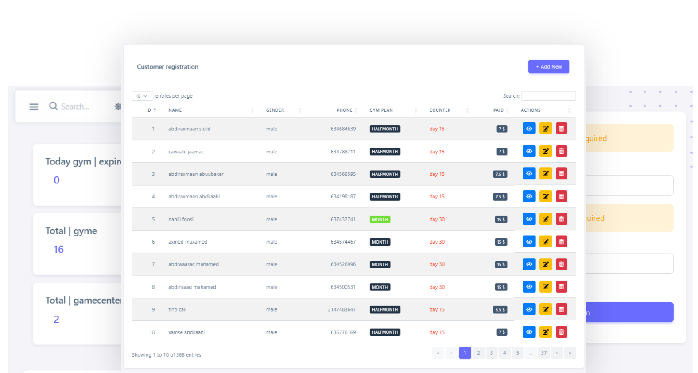The image size is (698, 373).
Task: Sort table by ID column
Action: click(151, 110)
